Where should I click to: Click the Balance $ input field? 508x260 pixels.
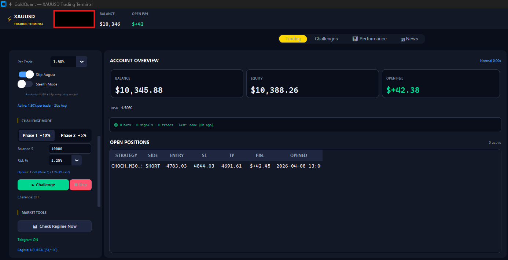[x=70, y=149]
